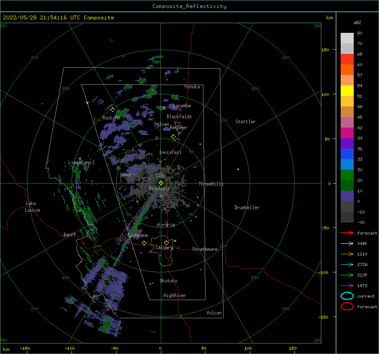Screen dimensions: 379x354
Task: Click the Blackfalds city label
Action: (x=179, y=117)
